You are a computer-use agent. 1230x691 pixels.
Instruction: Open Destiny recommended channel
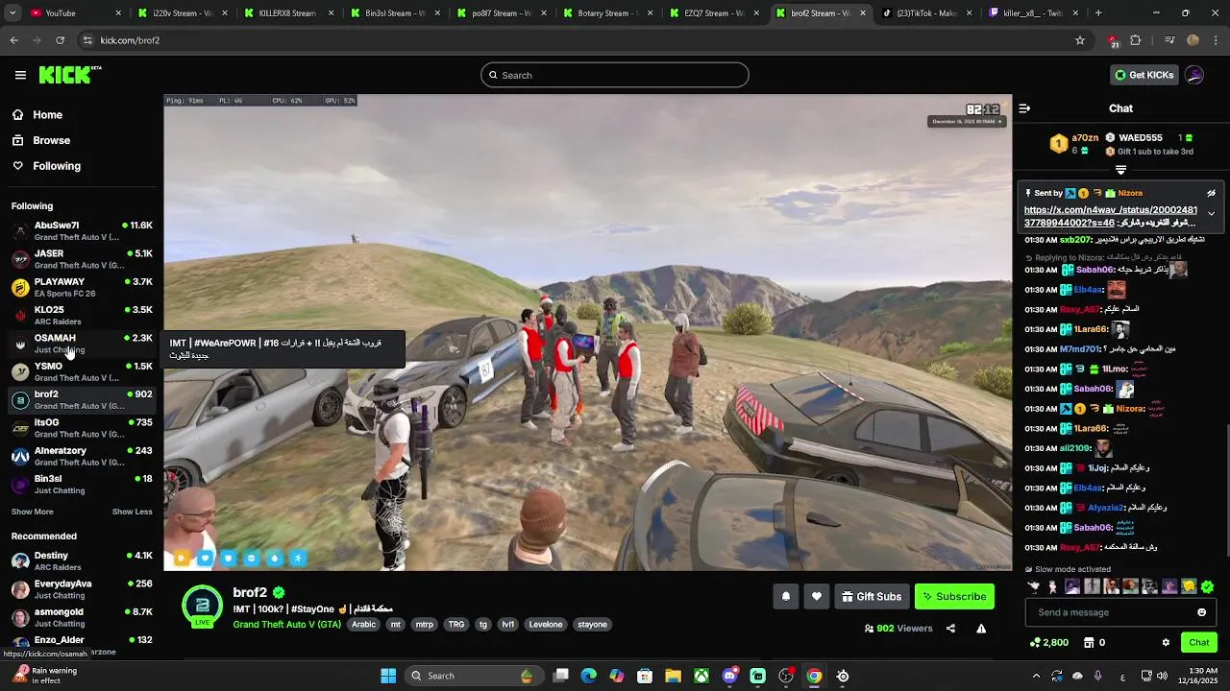82,561
